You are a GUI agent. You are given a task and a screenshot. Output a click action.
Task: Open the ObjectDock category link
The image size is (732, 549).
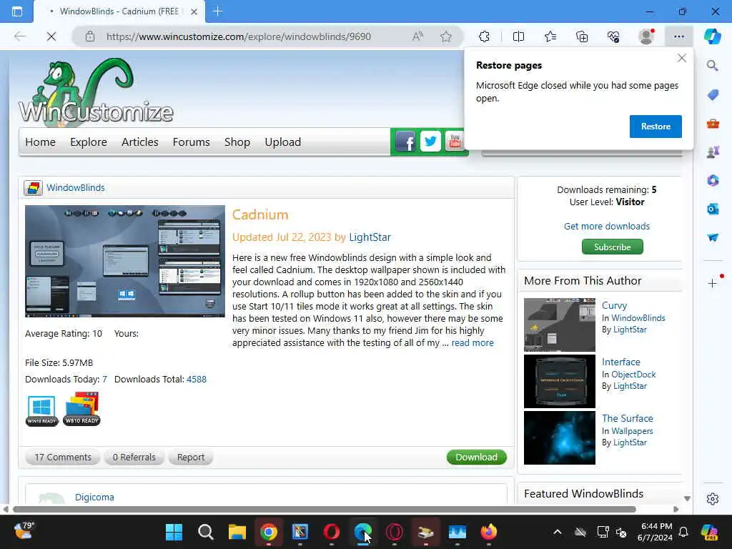coord(633,375)
